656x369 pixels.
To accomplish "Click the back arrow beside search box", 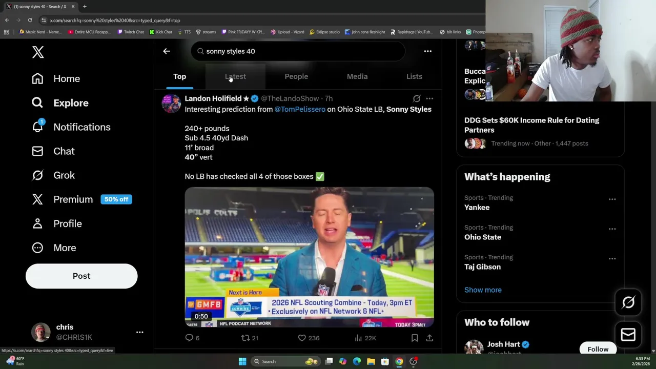I will (167, 51).
